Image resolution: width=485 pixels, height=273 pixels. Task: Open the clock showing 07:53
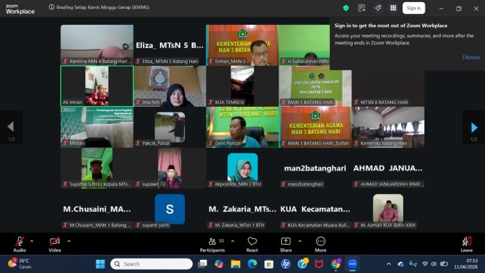[466, 264]
